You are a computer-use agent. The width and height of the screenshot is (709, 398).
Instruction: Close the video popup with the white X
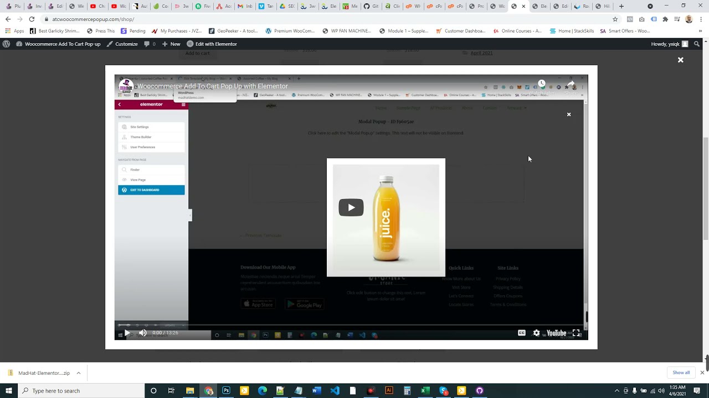pos(681,60)
